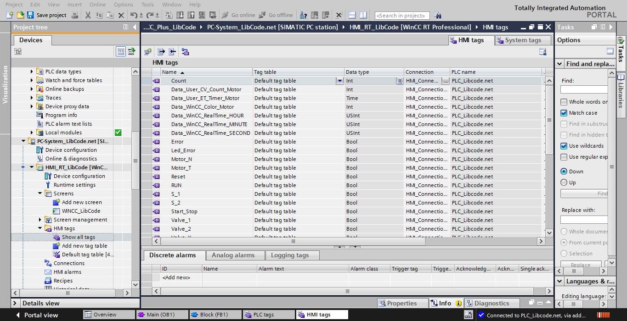Open the Project menu
Viewport: 627px width, 321px height.
point(14,4)
